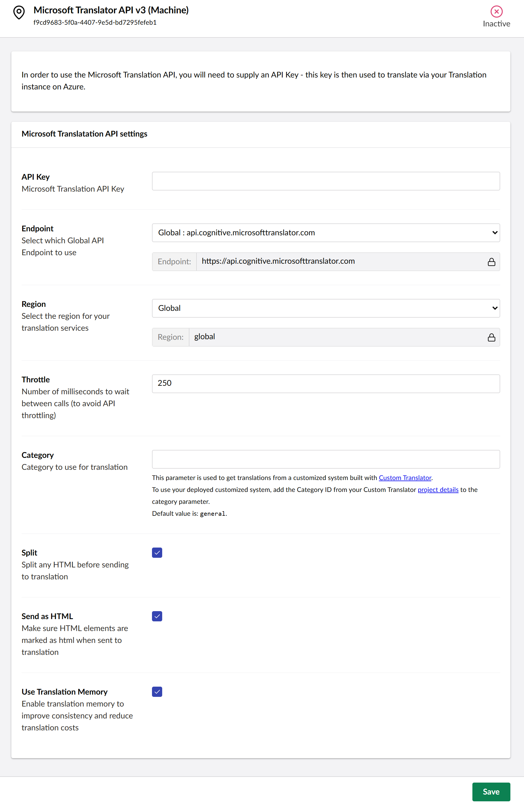Open the Custom Translator link
524x807 pixels.
[405, 477]
